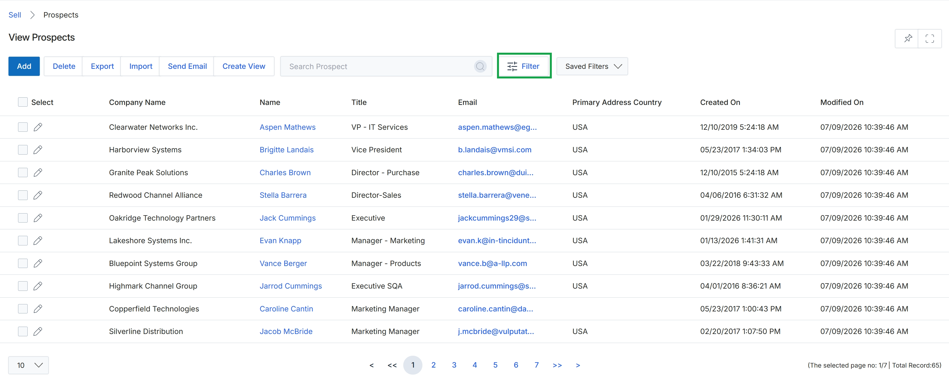The height and width of the screenshot is (389, 949).
Task: Edit the Granite Peak Solutions row pencil
Action: 38,173
